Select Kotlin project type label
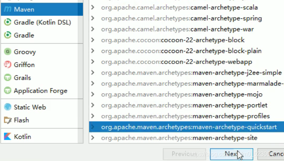284x161 pixels. pyautogui.click(x=22, y=137)
